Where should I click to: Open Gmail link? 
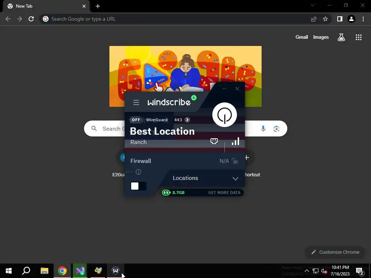[302, 37]
